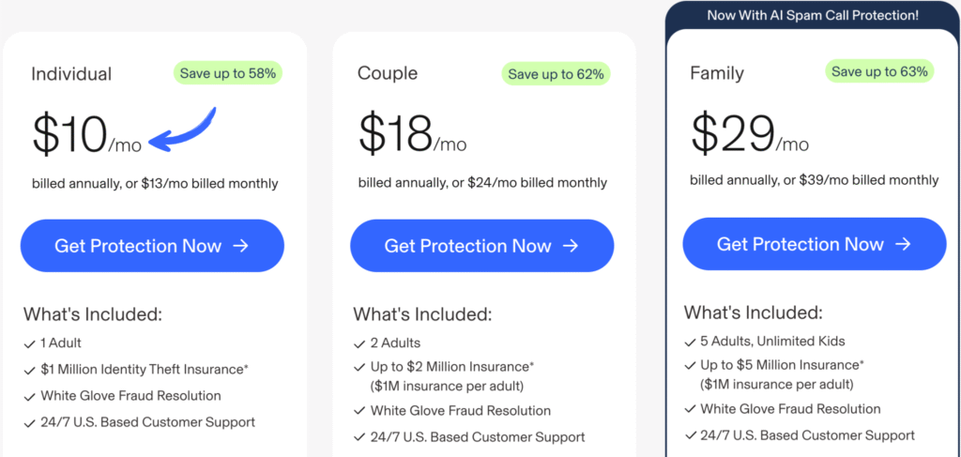The width and height of the screenshot is (961, 457).
Task: Click the Save up to 63% badge
Action: 880,71
